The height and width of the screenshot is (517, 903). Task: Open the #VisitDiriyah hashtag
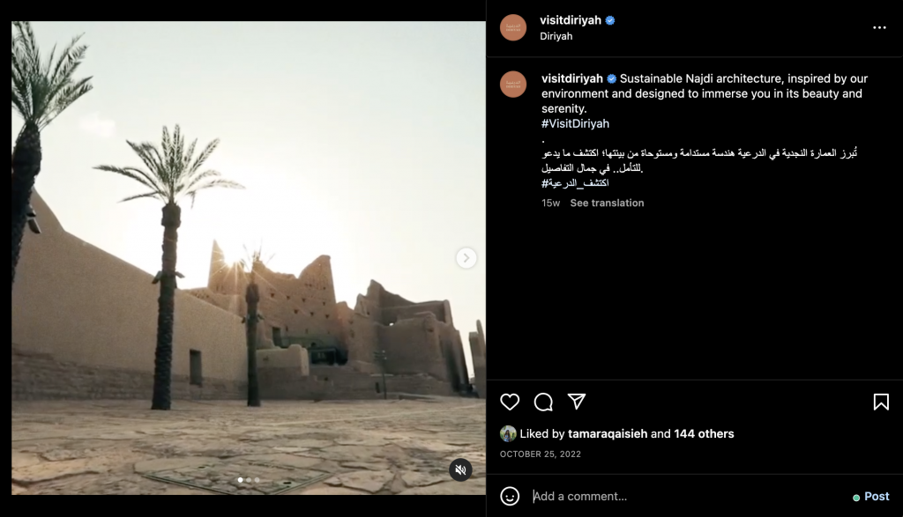(575, 123)
